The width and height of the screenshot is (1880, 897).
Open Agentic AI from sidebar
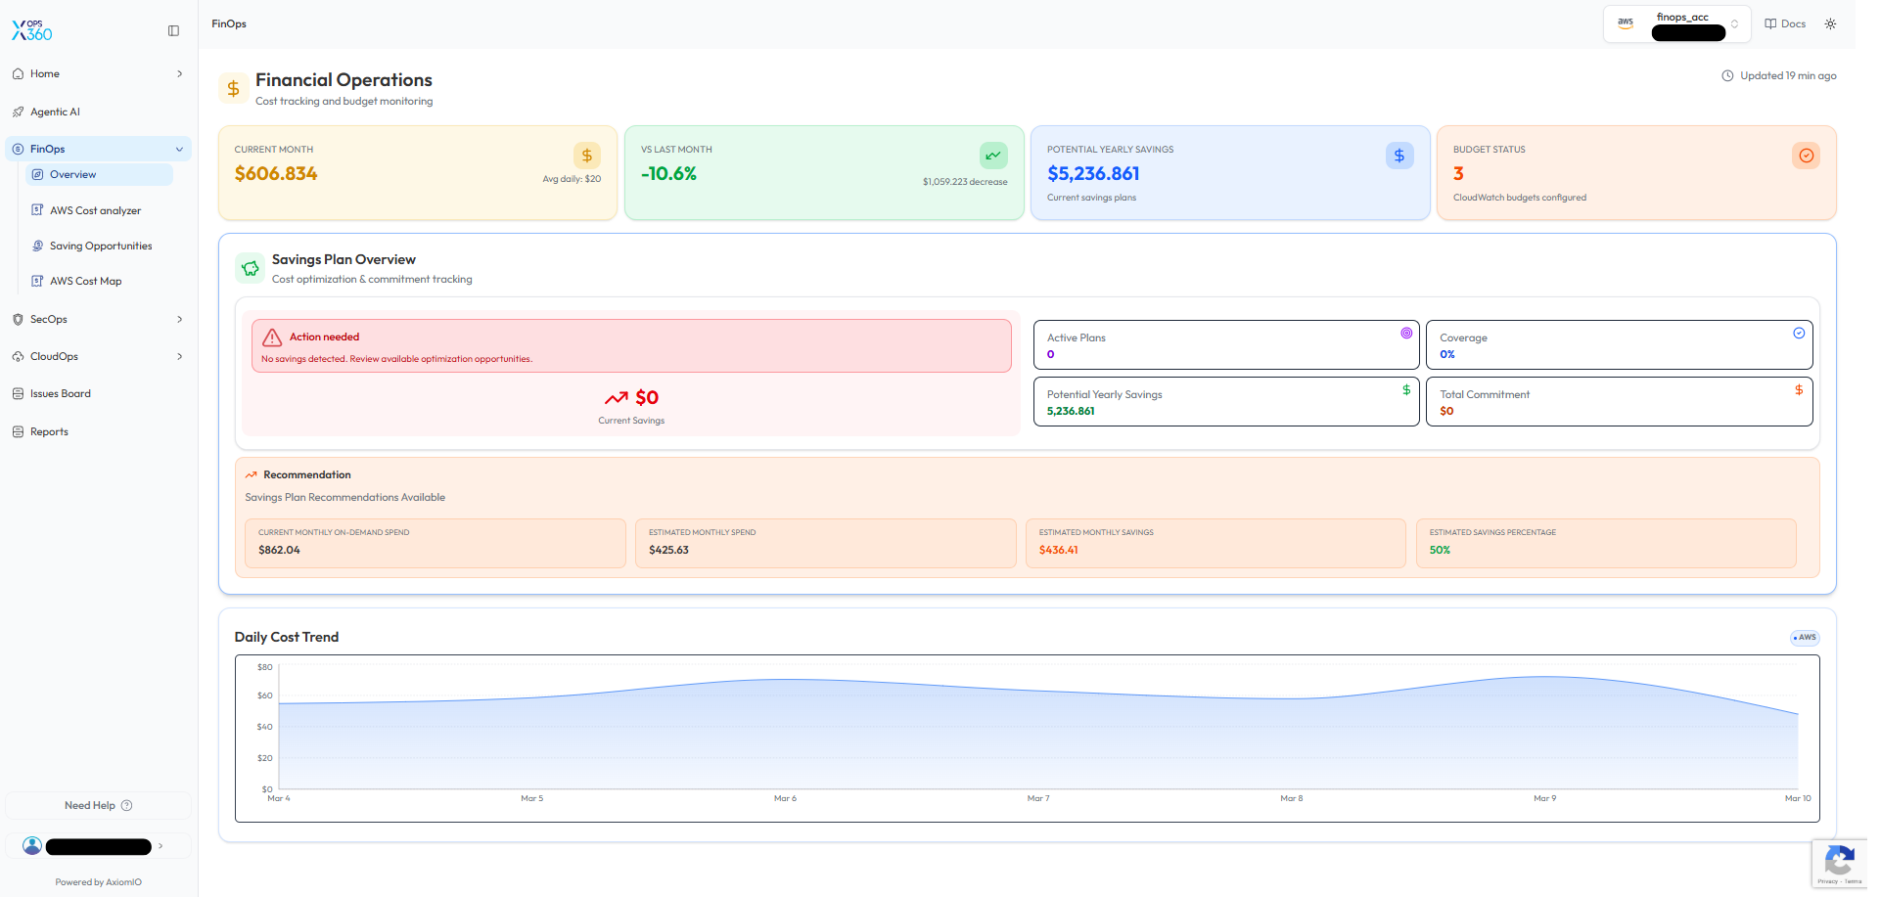point(55,112)
